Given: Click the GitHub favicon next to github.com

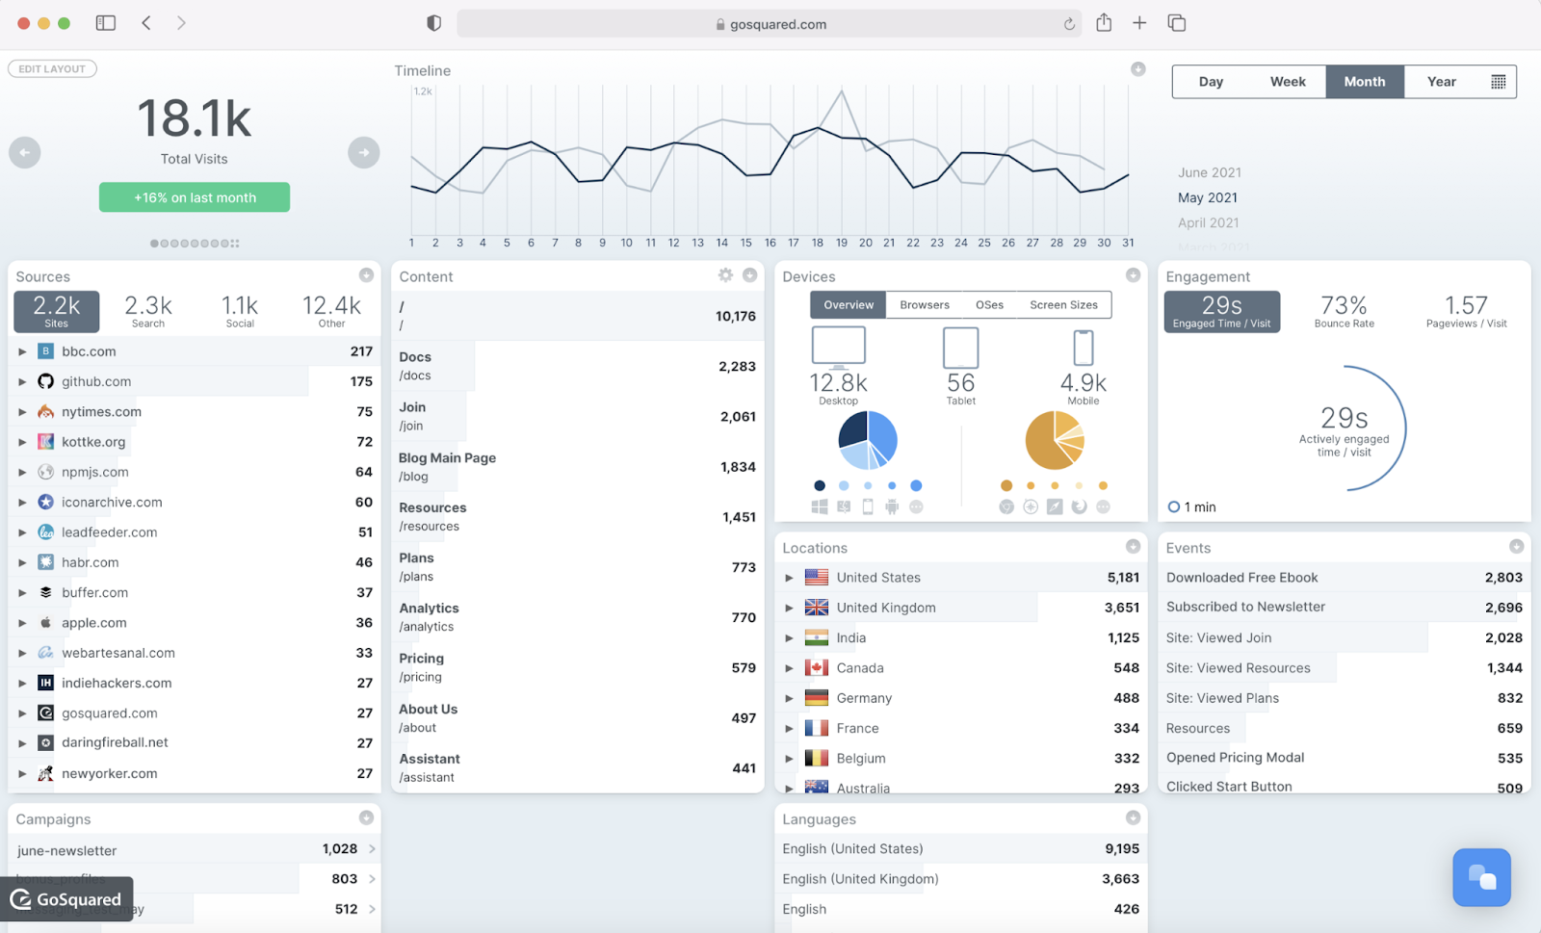Looking at the screenshot, I should tap(44, 381).
